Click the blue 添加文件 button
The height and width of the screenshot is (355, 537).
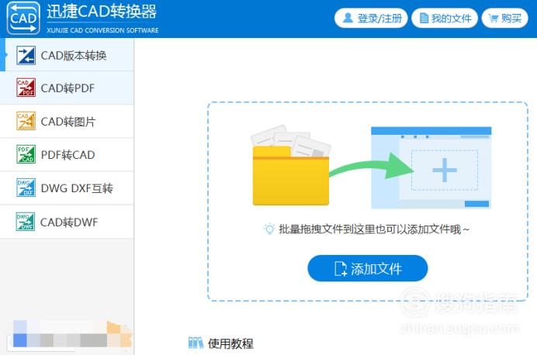pyautogui.click(x=368, y=268)
